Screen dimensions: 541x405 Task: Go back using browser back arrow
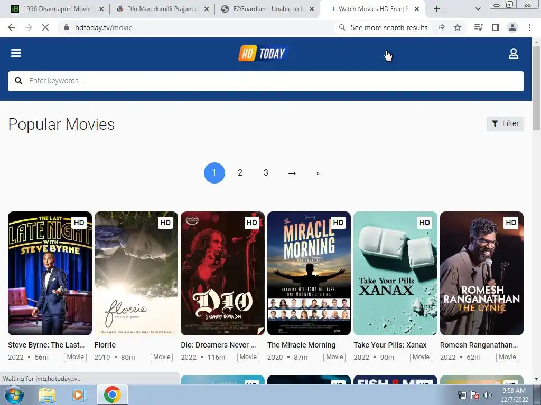point(12,27)
